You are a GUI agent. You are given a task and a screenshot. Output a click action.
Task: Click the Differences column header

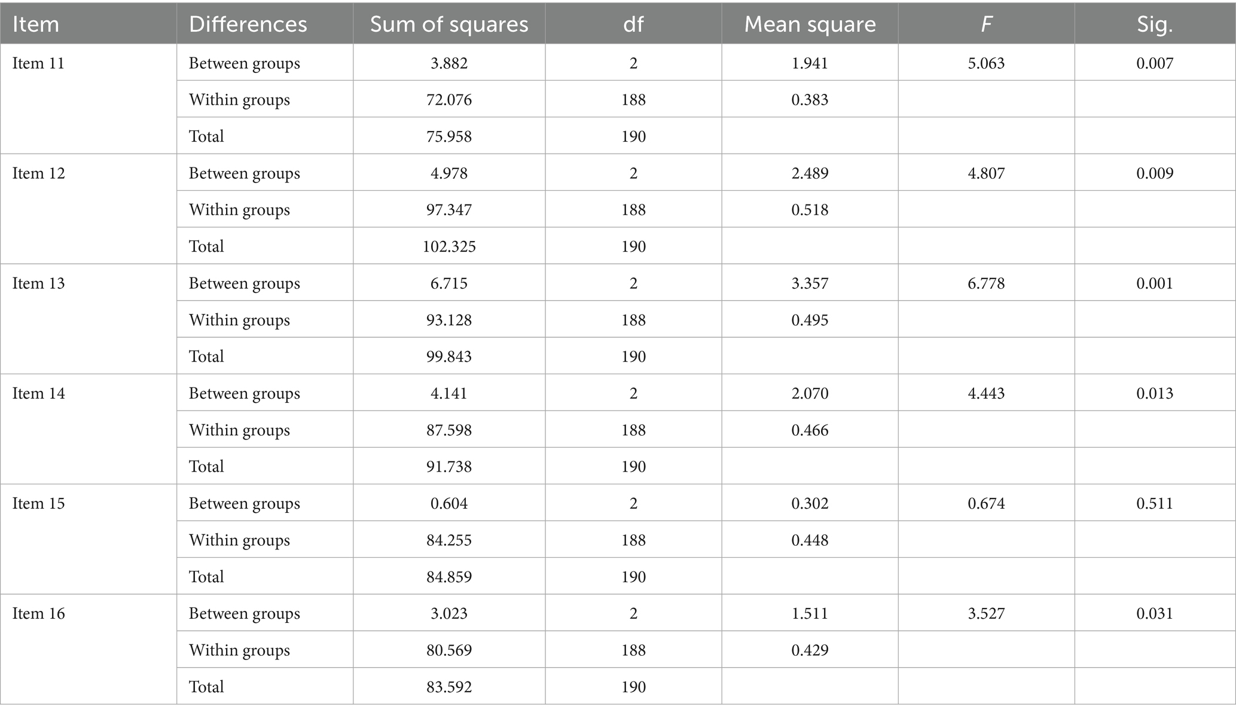pyautogui.click(x=248, y=24)
